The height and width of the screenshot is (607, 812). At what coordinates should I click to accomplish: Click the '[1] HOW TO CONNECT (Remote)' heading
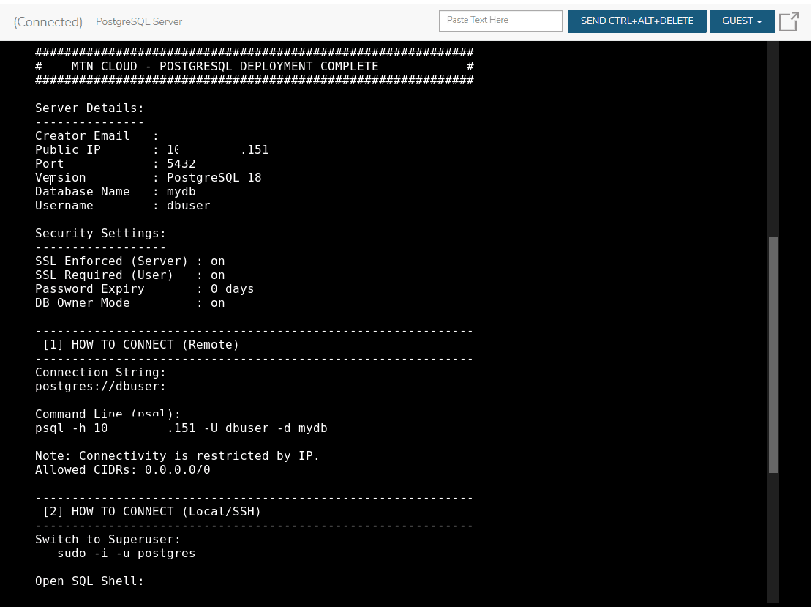pos(141,345)
